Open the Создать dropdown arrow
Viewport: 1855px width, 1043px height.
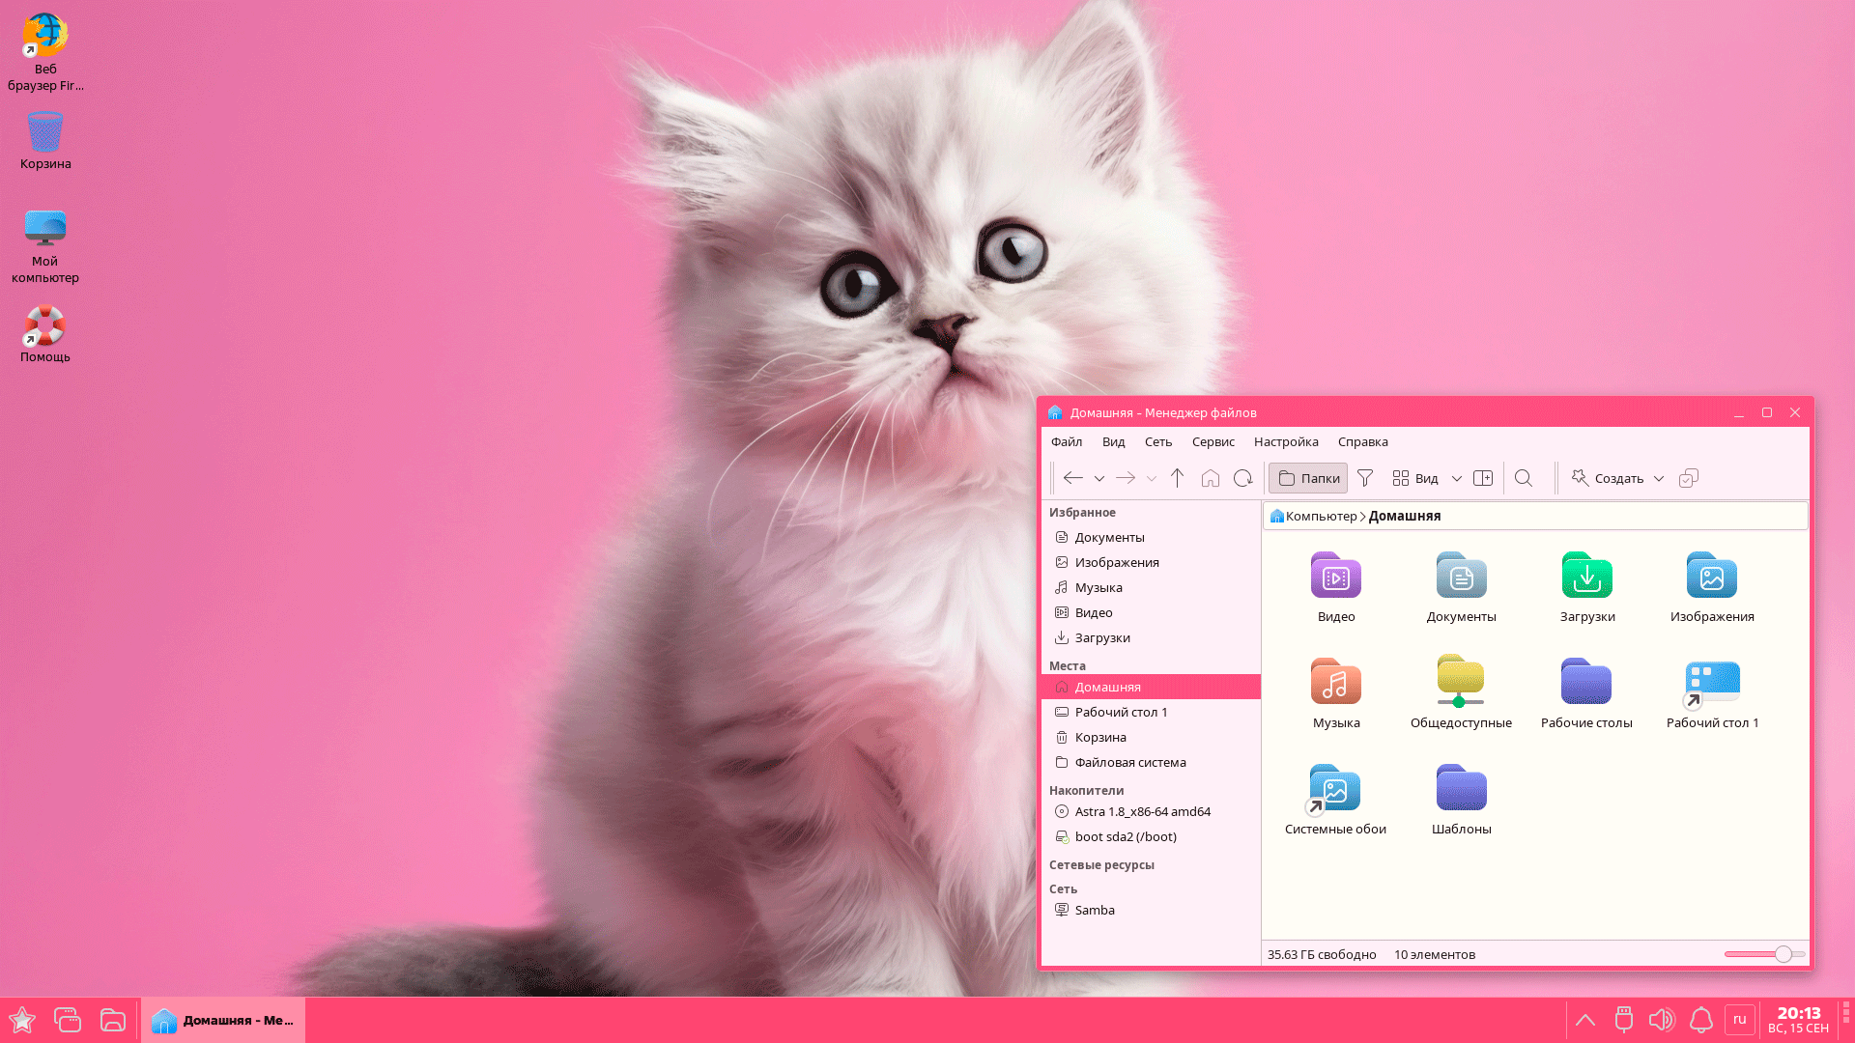click(1659, 479)
